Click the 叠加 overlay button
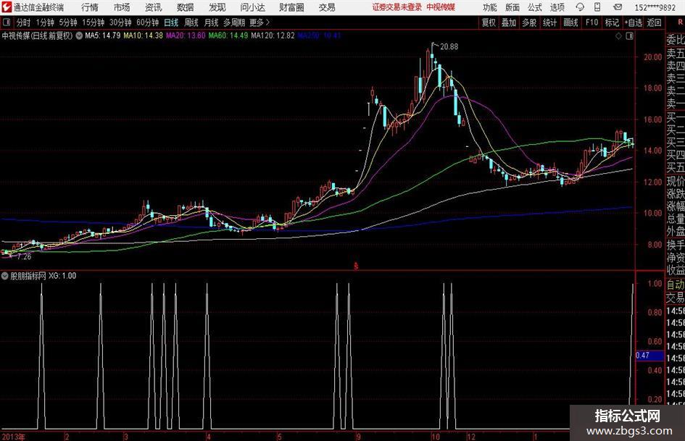 point(509,22)
